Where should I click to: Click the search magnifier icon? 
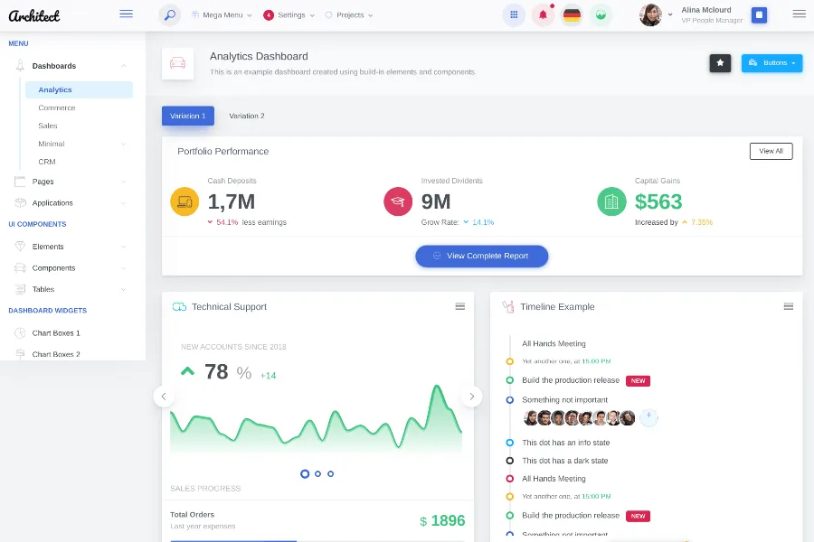click(x=169, y=14)
